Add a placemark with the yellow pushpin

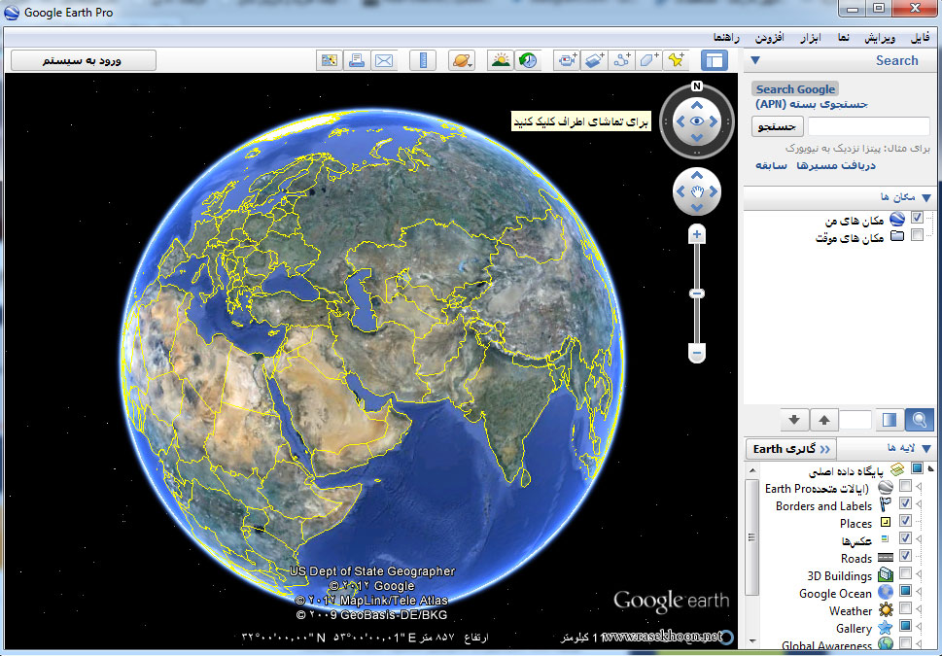(676, 60)
